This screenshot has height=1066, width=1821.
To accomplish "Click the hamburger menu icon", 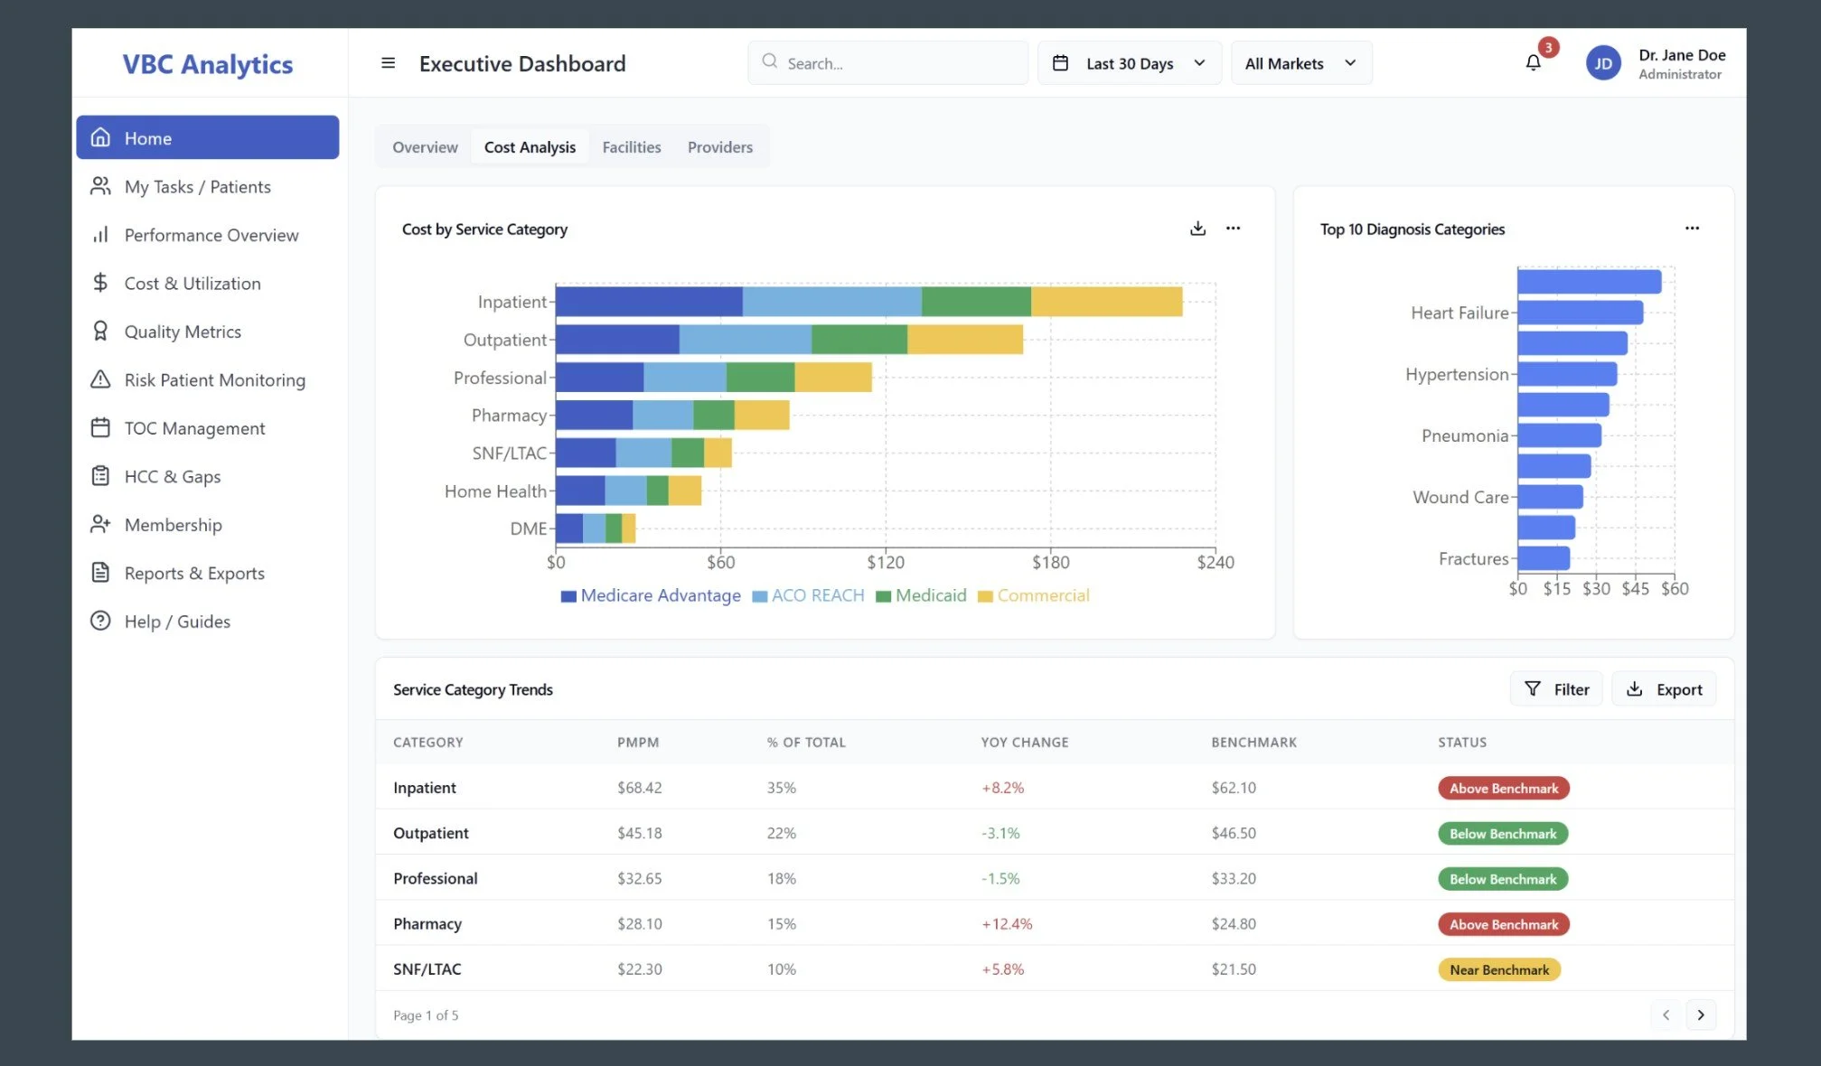I will (x=388, y=63).
